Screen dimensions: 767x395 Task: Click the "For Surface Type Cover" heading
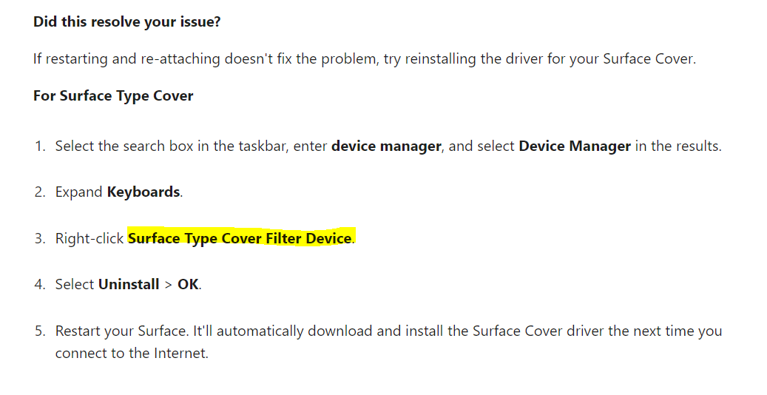click(113, 96)
